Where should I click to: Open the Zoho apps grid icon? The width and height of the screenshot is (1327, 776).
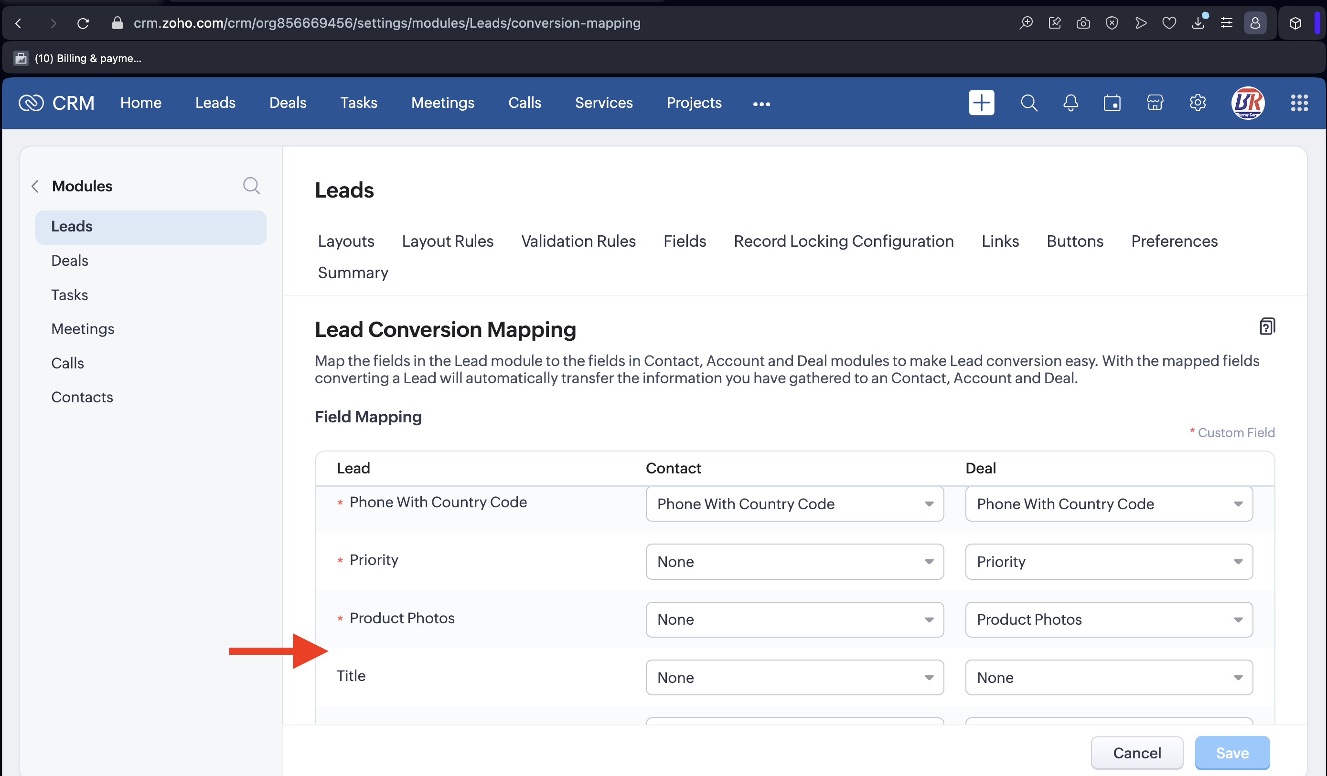(1298, 103)
